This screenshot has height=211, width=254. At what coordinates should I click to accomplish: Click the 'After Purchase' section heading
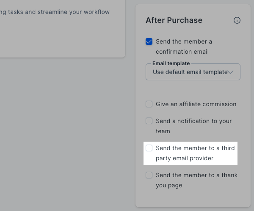(x=174, y=20)
